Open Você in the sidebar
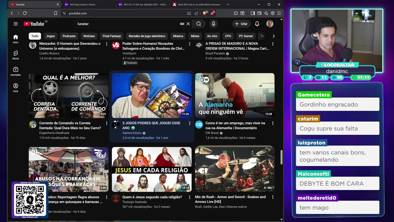Screen dimensions: 394x222 click(16, 88)
